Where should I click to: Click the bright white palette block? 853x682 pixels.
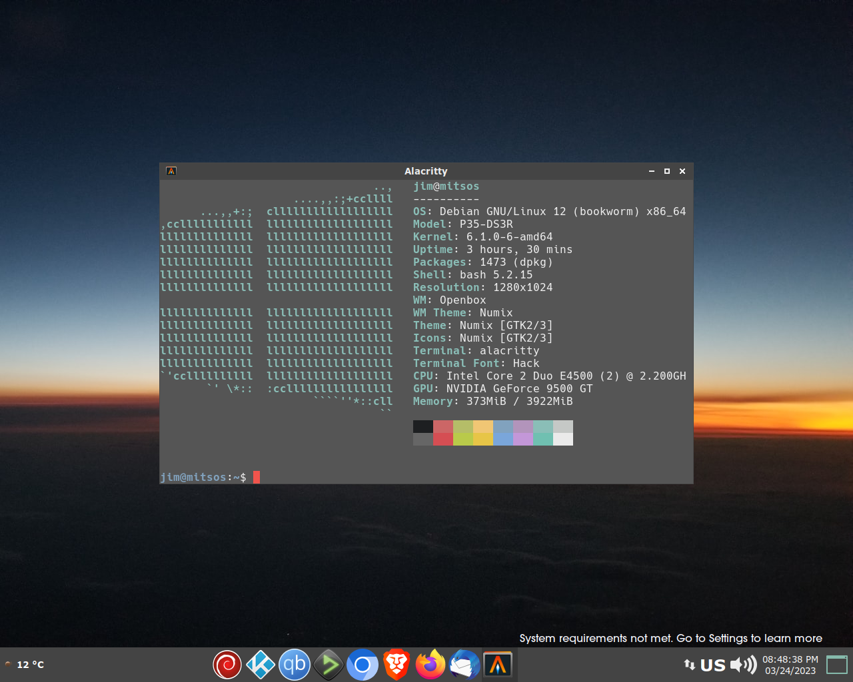click(563, 440)
